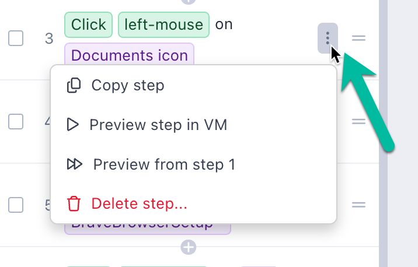
Task: Select the step 4 checkbox
Action: click(16, 122)
